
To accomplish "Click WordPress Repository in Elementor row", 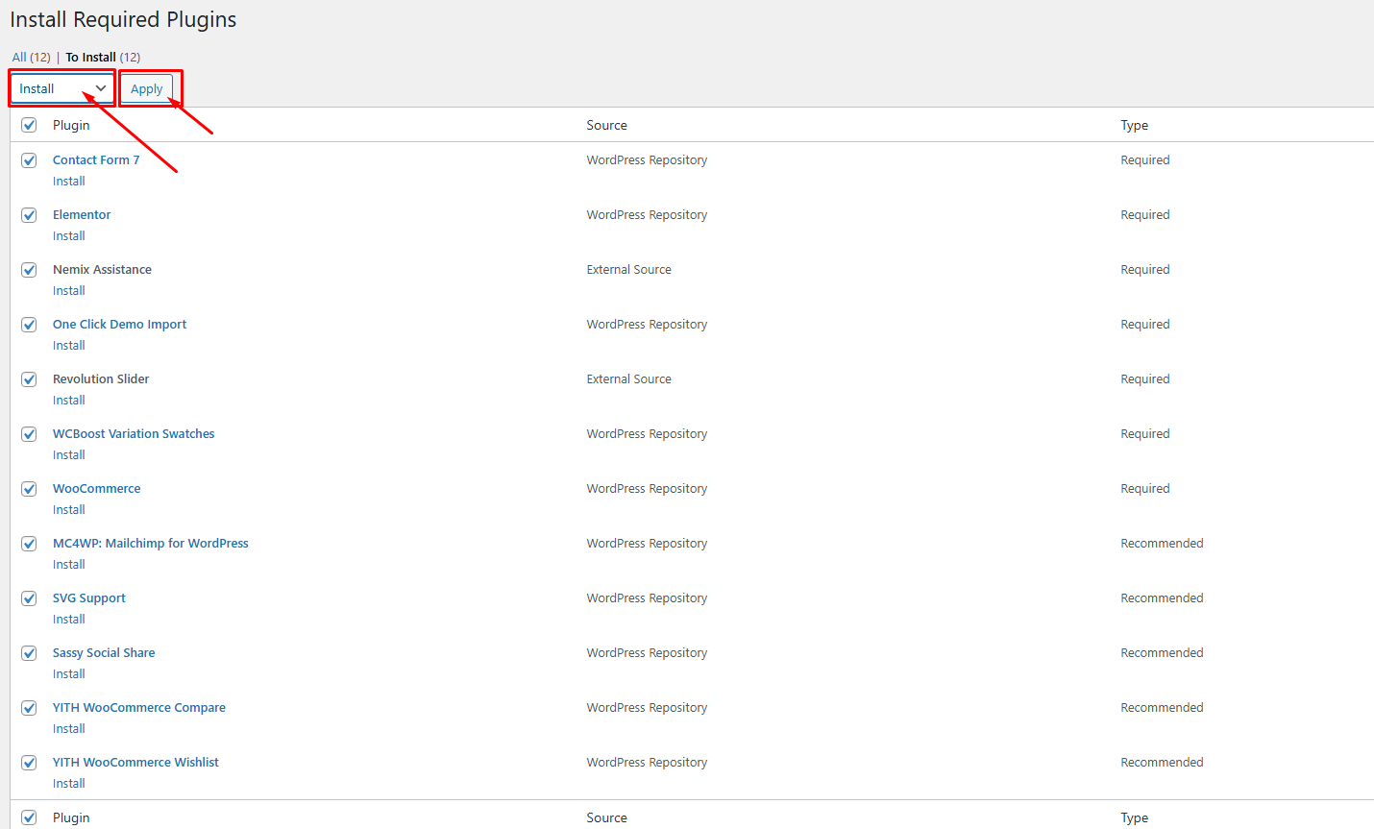I will click(647, 215).
